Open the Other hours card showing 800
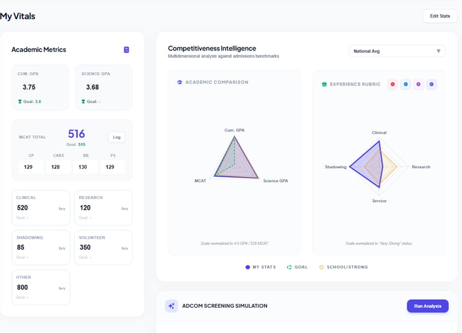Image resolution: width=462 pixels, height=333 pixels. pyautogui.click(x=41, y=287)
